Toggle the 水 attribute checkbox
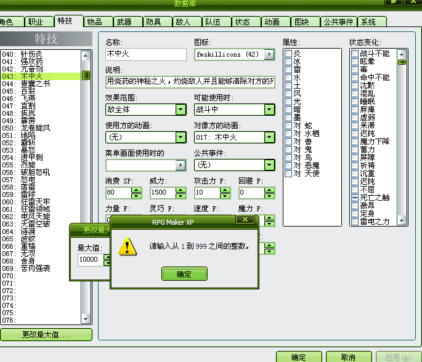 pos(288,78)
